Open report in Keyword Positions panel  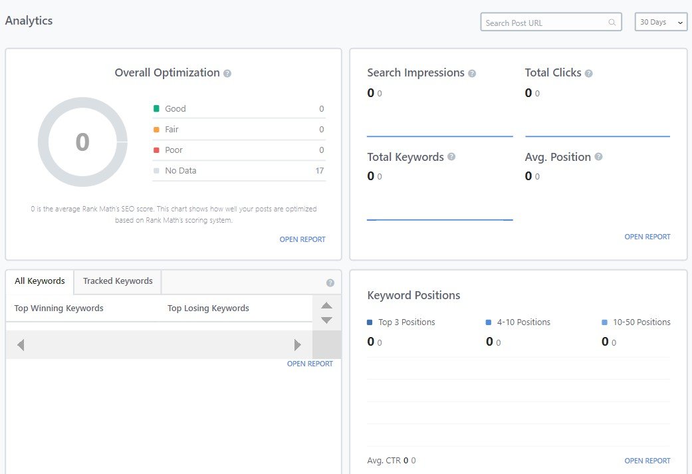647,461
